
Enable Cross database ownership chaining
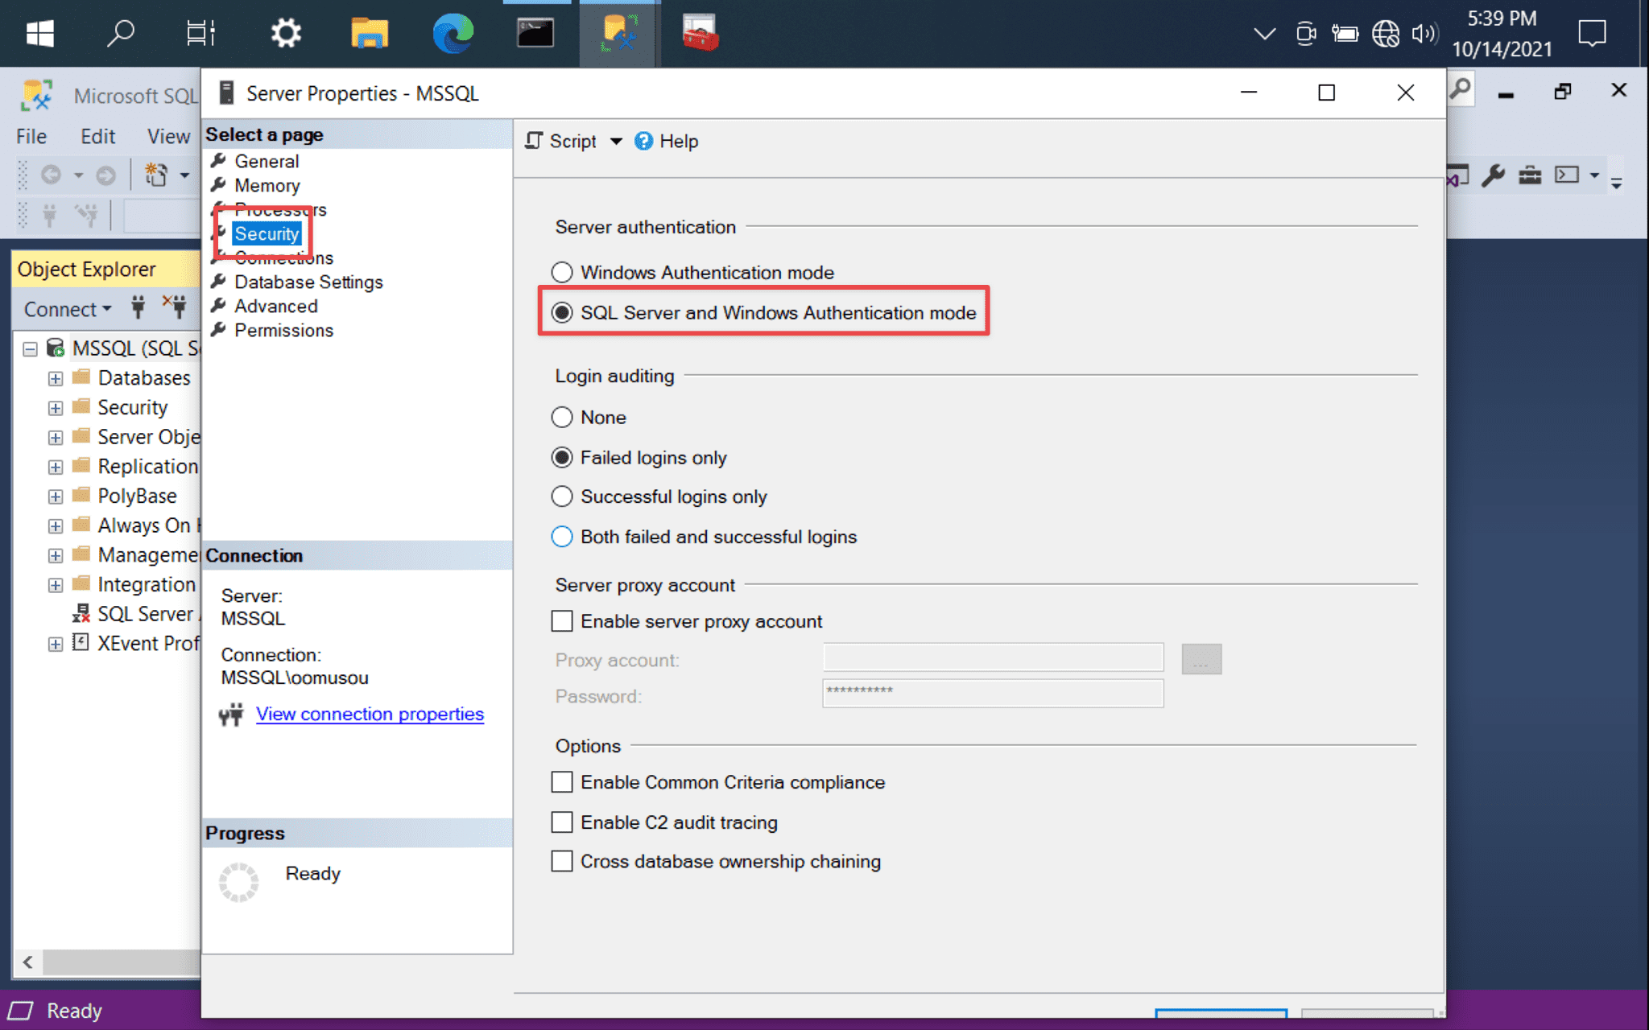pos(563,859)
